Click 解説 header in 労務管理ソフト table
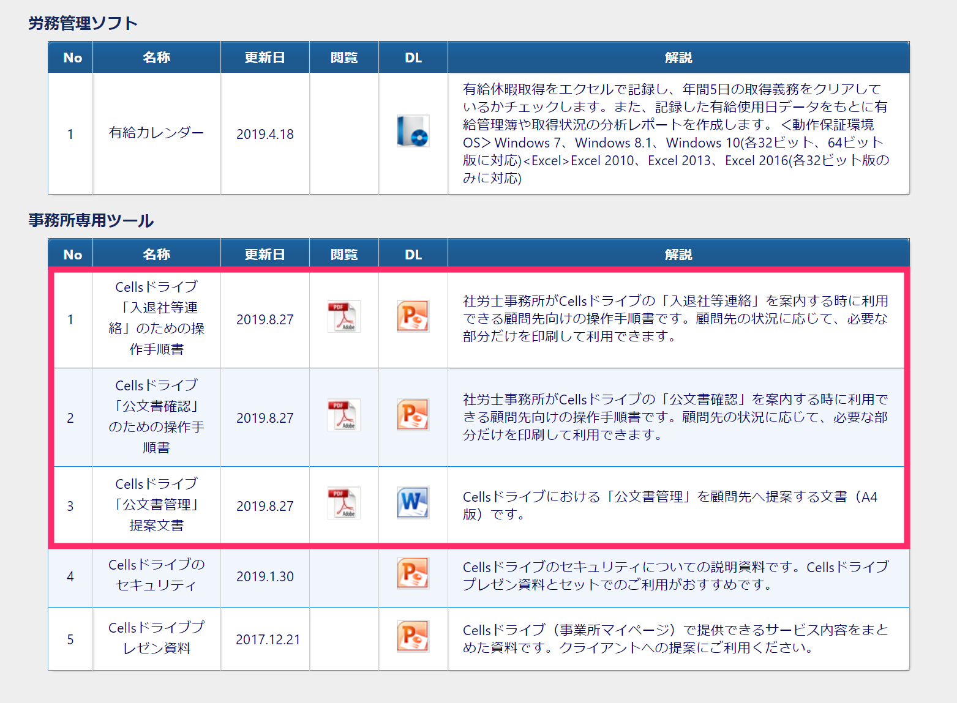The image size is (957, 703). pos(678,58)
